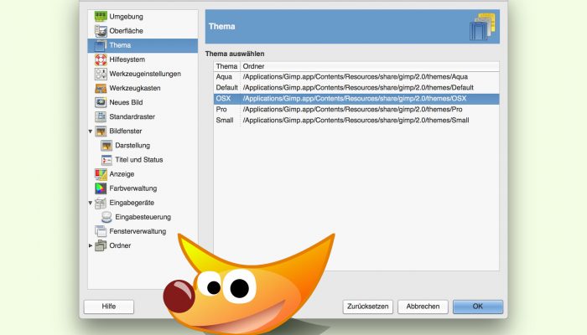Image resolution: width=587 pixels, height=335 pixels.
Task: Open Neues Bild settings
Action: 126,102
